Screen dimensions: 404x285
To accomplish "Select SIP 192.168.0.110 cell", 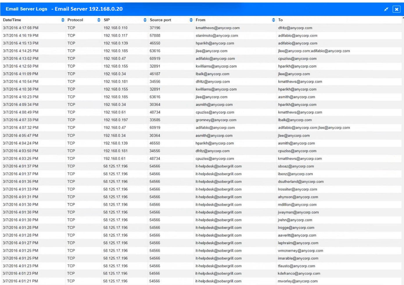I will coord(115,28).
